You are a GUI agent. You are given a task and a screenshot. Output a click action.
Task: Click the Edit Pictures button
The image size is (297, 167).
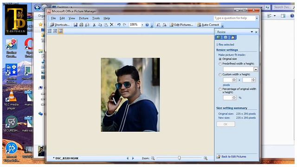(x=181, y=25)
